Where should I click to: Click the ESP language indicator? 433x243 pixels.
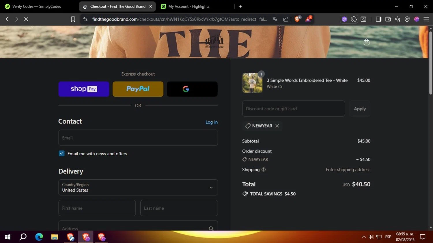(x=388, y=237)
